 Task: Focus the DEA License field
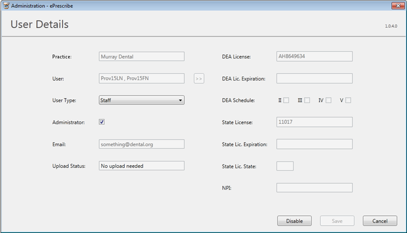[314, 56]
